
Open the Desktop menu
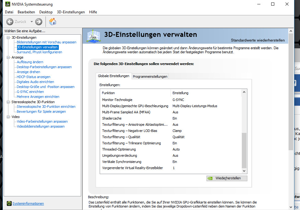[46, 12]
